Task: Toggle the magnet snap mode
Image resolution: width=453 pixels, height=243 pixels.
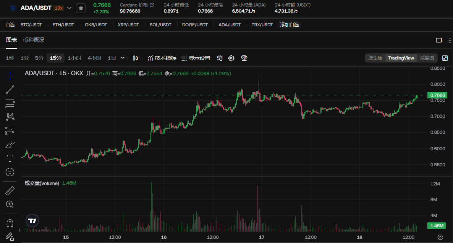Action: (10, 223)
